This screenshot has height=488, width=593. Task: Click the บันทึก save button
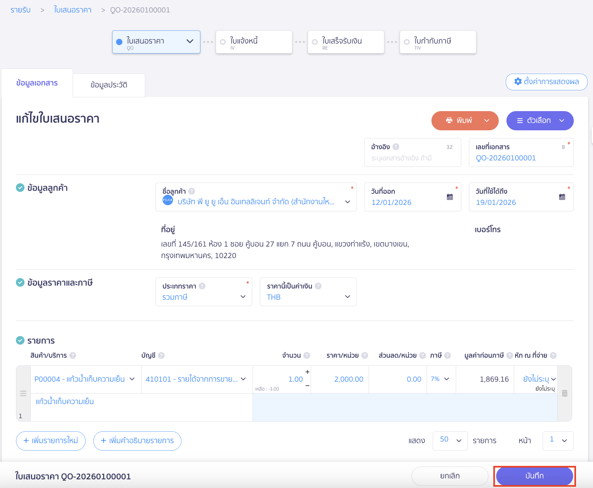[534, 476]
